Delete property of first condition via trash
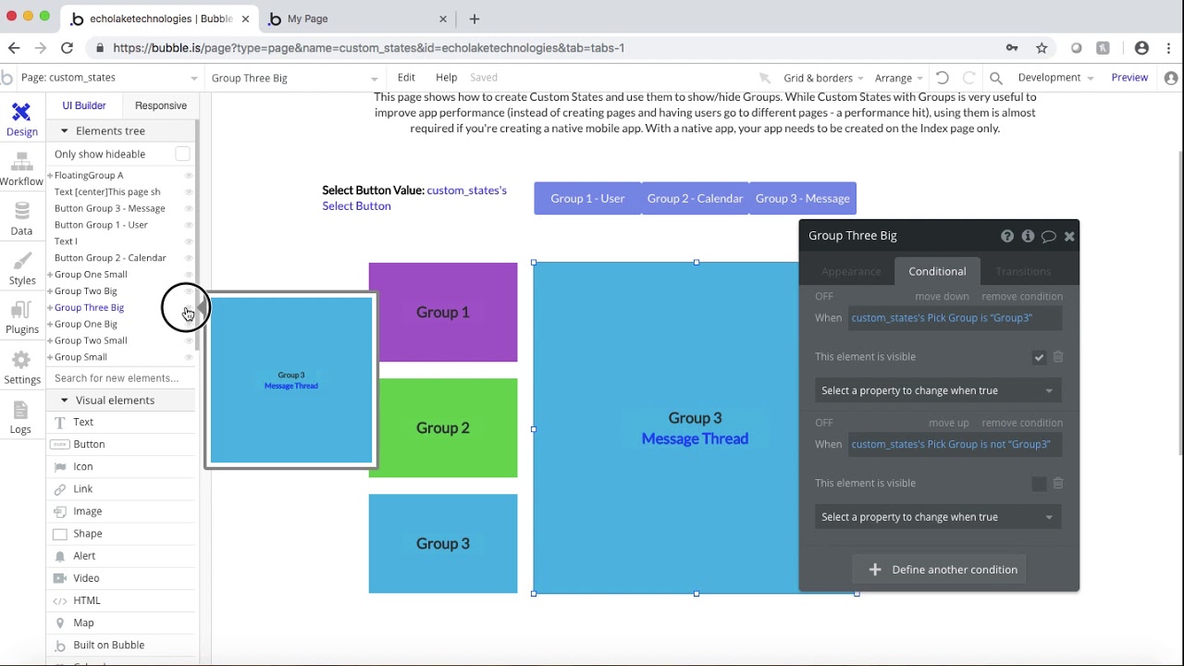Viewport: 1184px width, 666px height. click(x=1058, y=356)
